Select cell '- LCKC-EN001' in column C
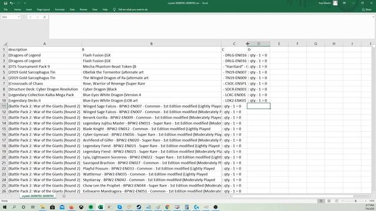The height and width of the screenshot is (211, 376). click(234, 95)
